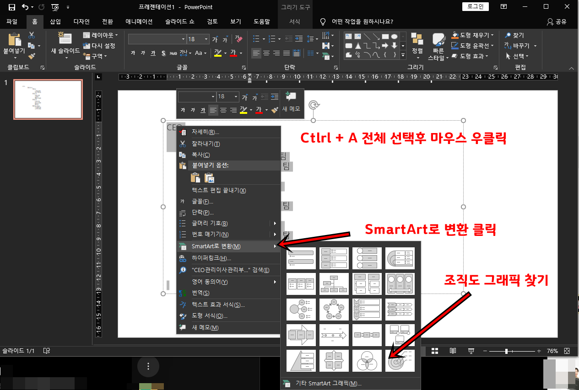Click the Reset (다시 설정) button

click(99, 46)
